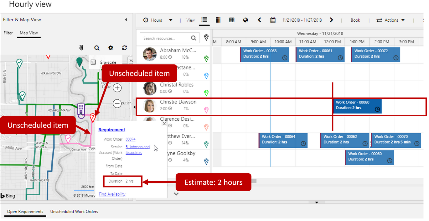Switch to the Unscheduled Work Orders tab
This screenshot has width=429, height=221.
coord(74,212)
